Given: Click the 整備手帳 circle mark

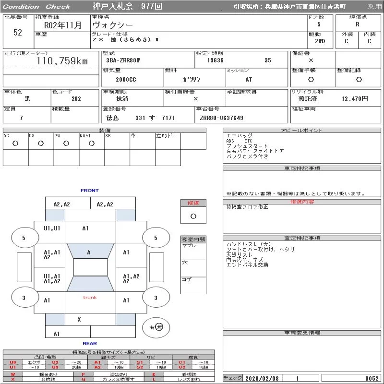Looking at the screenshot, I should point(311,80).
